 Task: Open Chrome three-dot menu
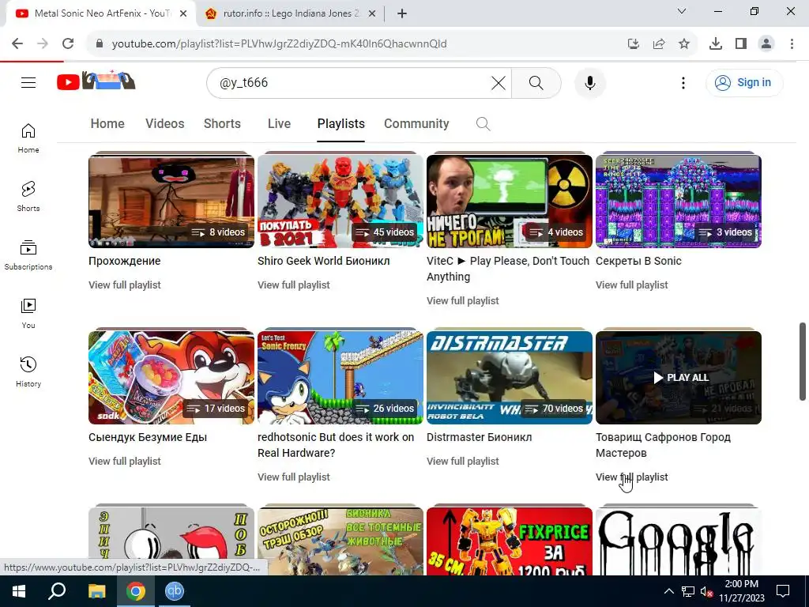[792, 44]
